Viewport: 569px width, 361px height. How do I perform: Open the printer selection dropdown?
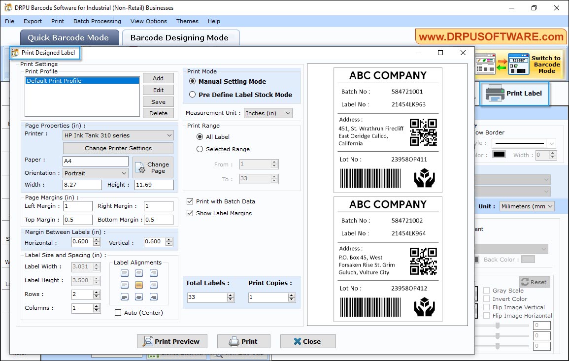click(x=118, y=135)
